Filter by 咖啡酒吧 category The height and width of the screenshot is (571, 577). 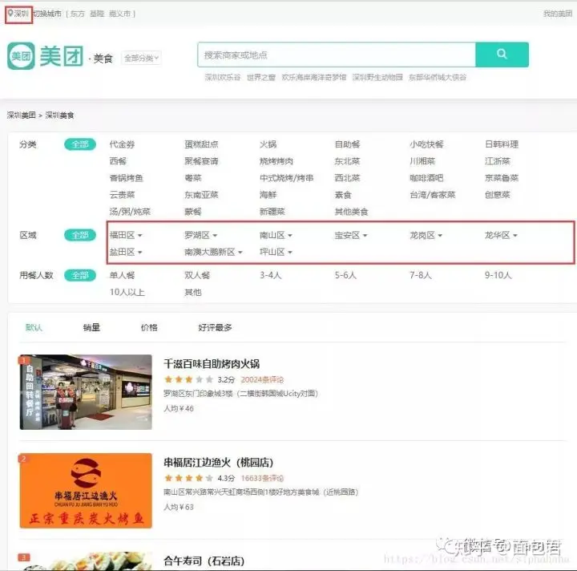pos(426,178)
